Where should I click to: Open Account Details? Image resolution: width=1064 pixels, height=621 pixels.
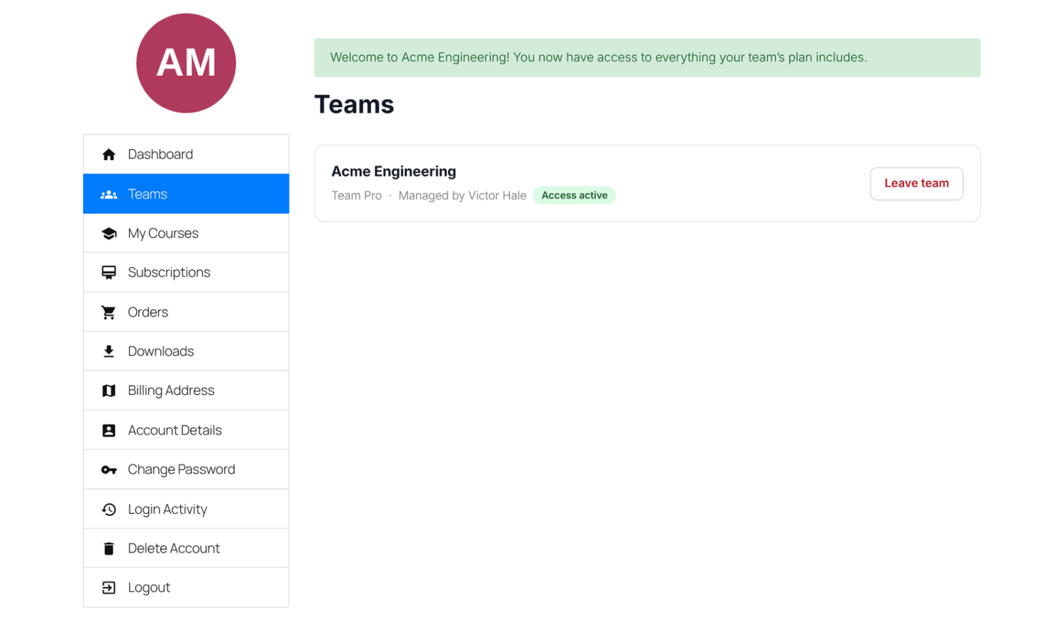(186, 430)
